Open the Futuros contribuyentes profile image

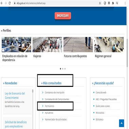click(x=78, y=44)
